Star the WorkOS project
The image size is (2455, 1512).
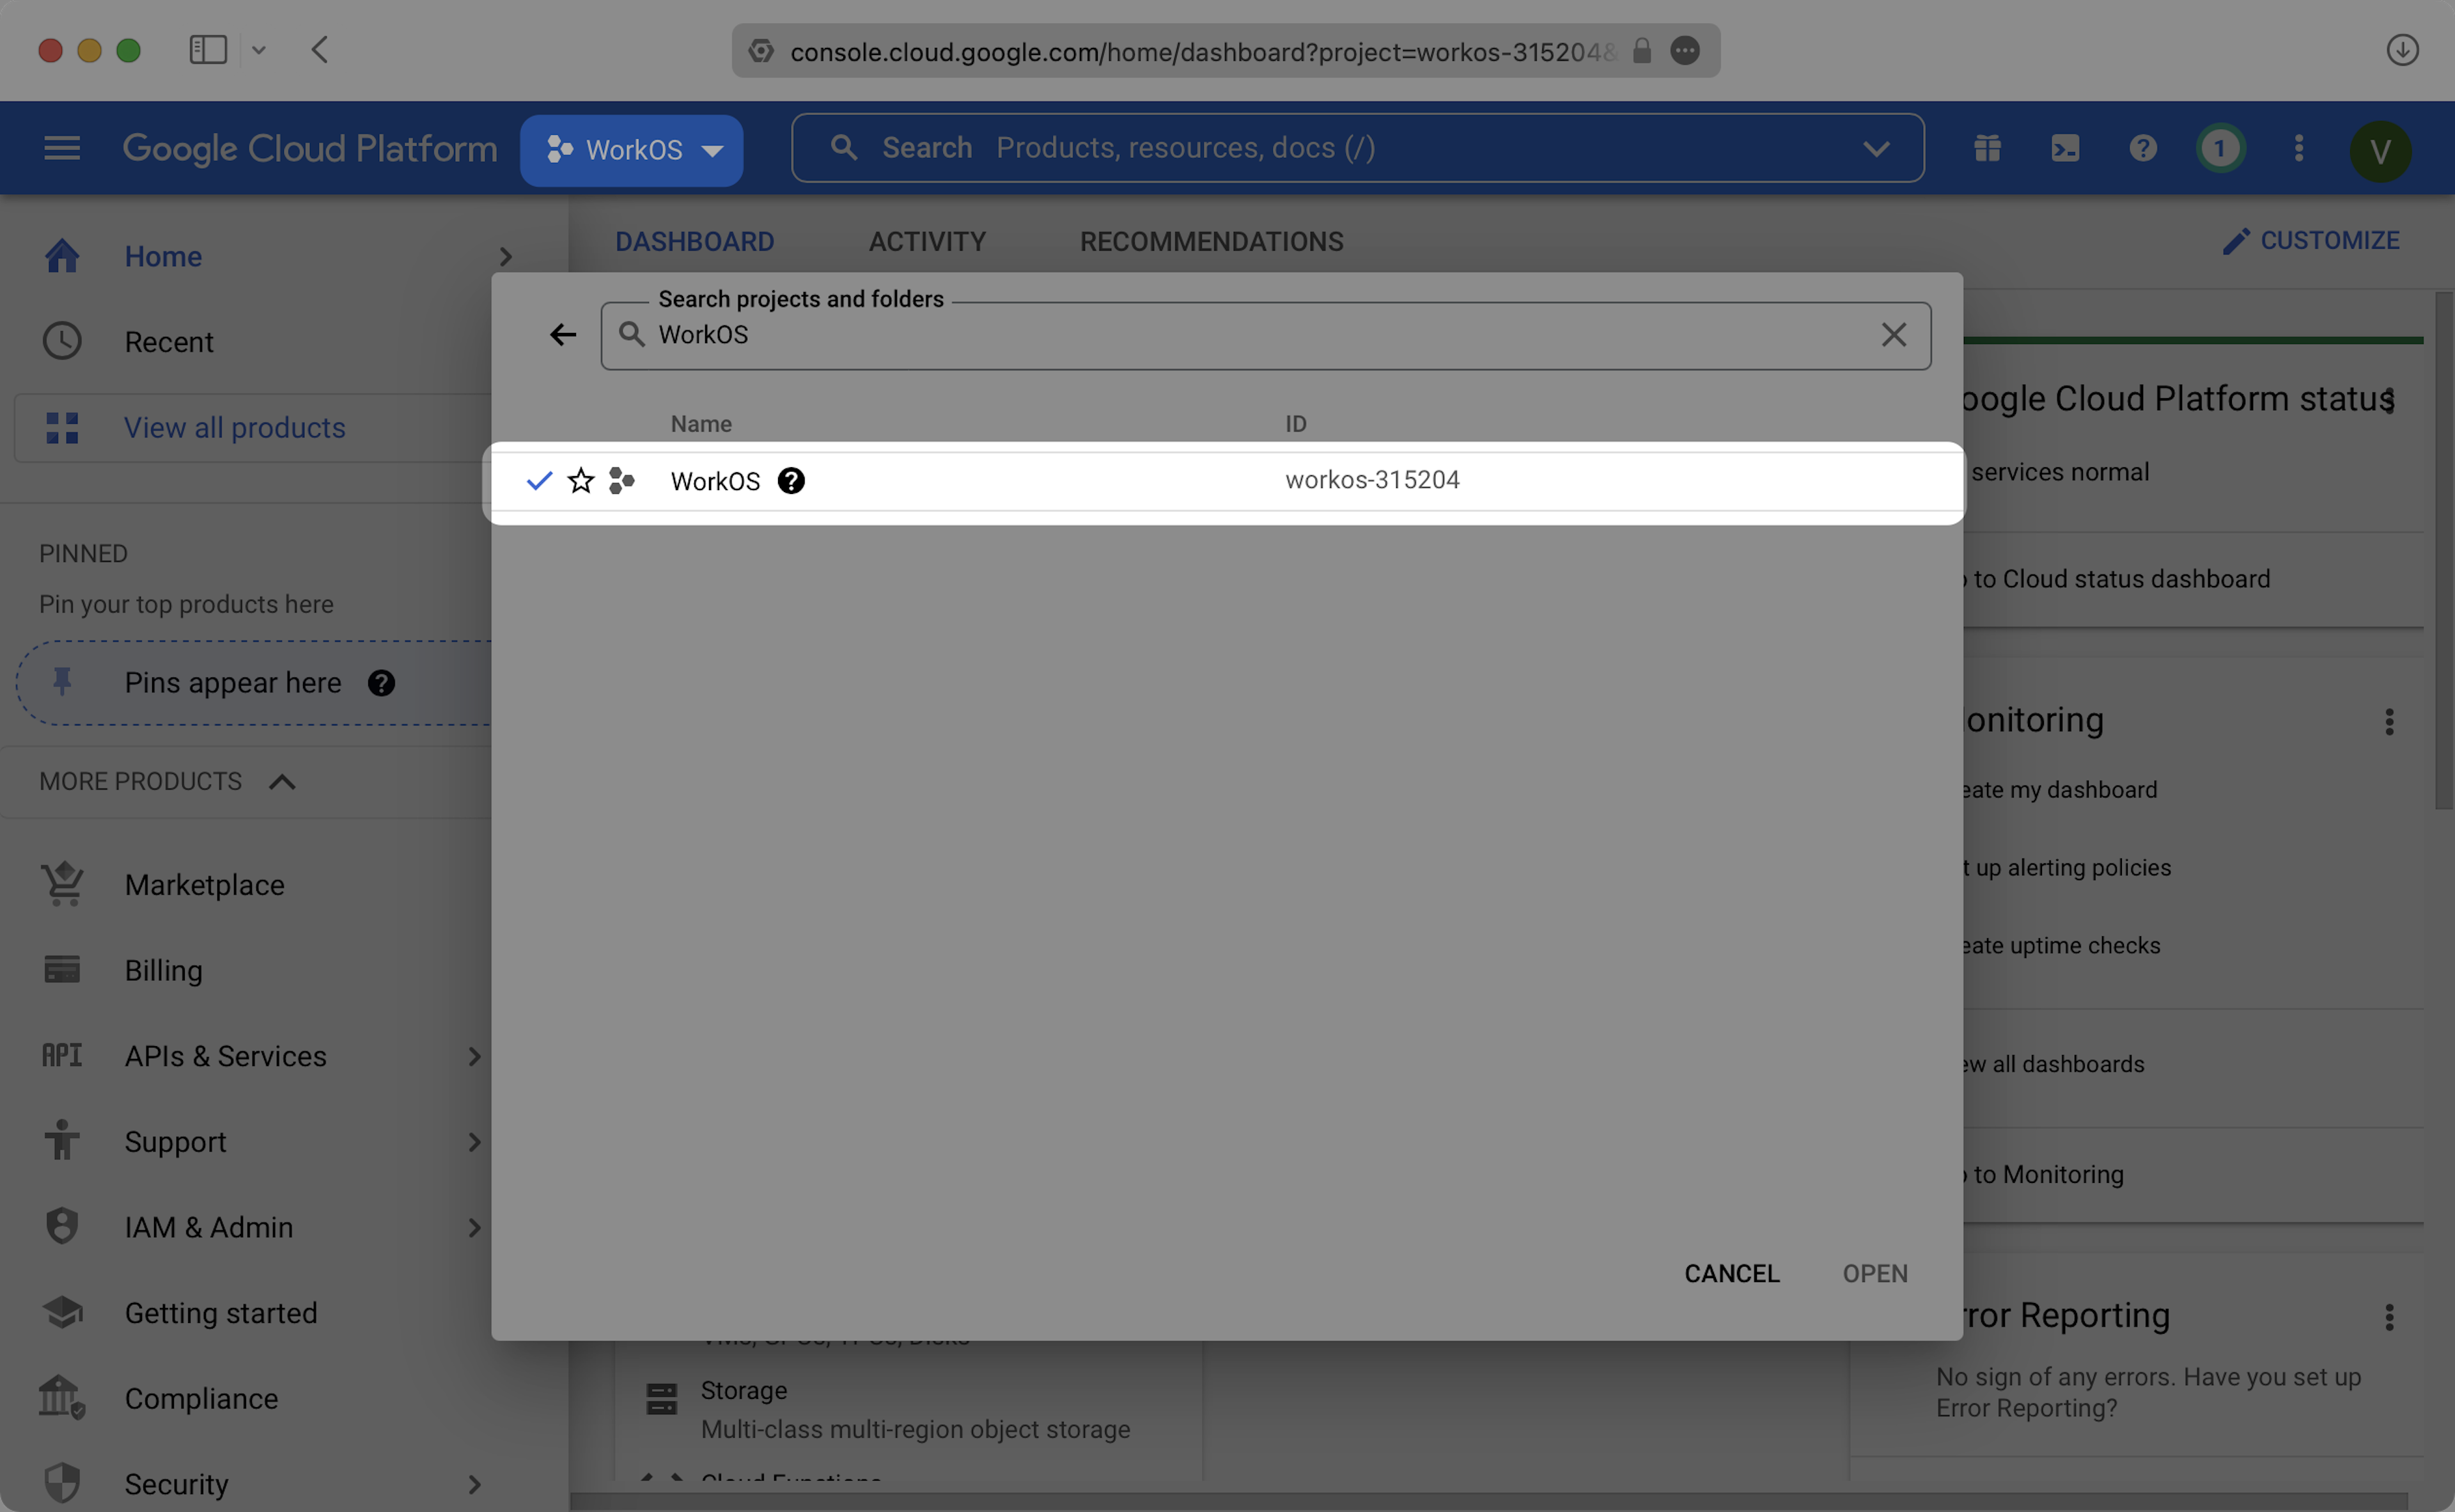581,481
